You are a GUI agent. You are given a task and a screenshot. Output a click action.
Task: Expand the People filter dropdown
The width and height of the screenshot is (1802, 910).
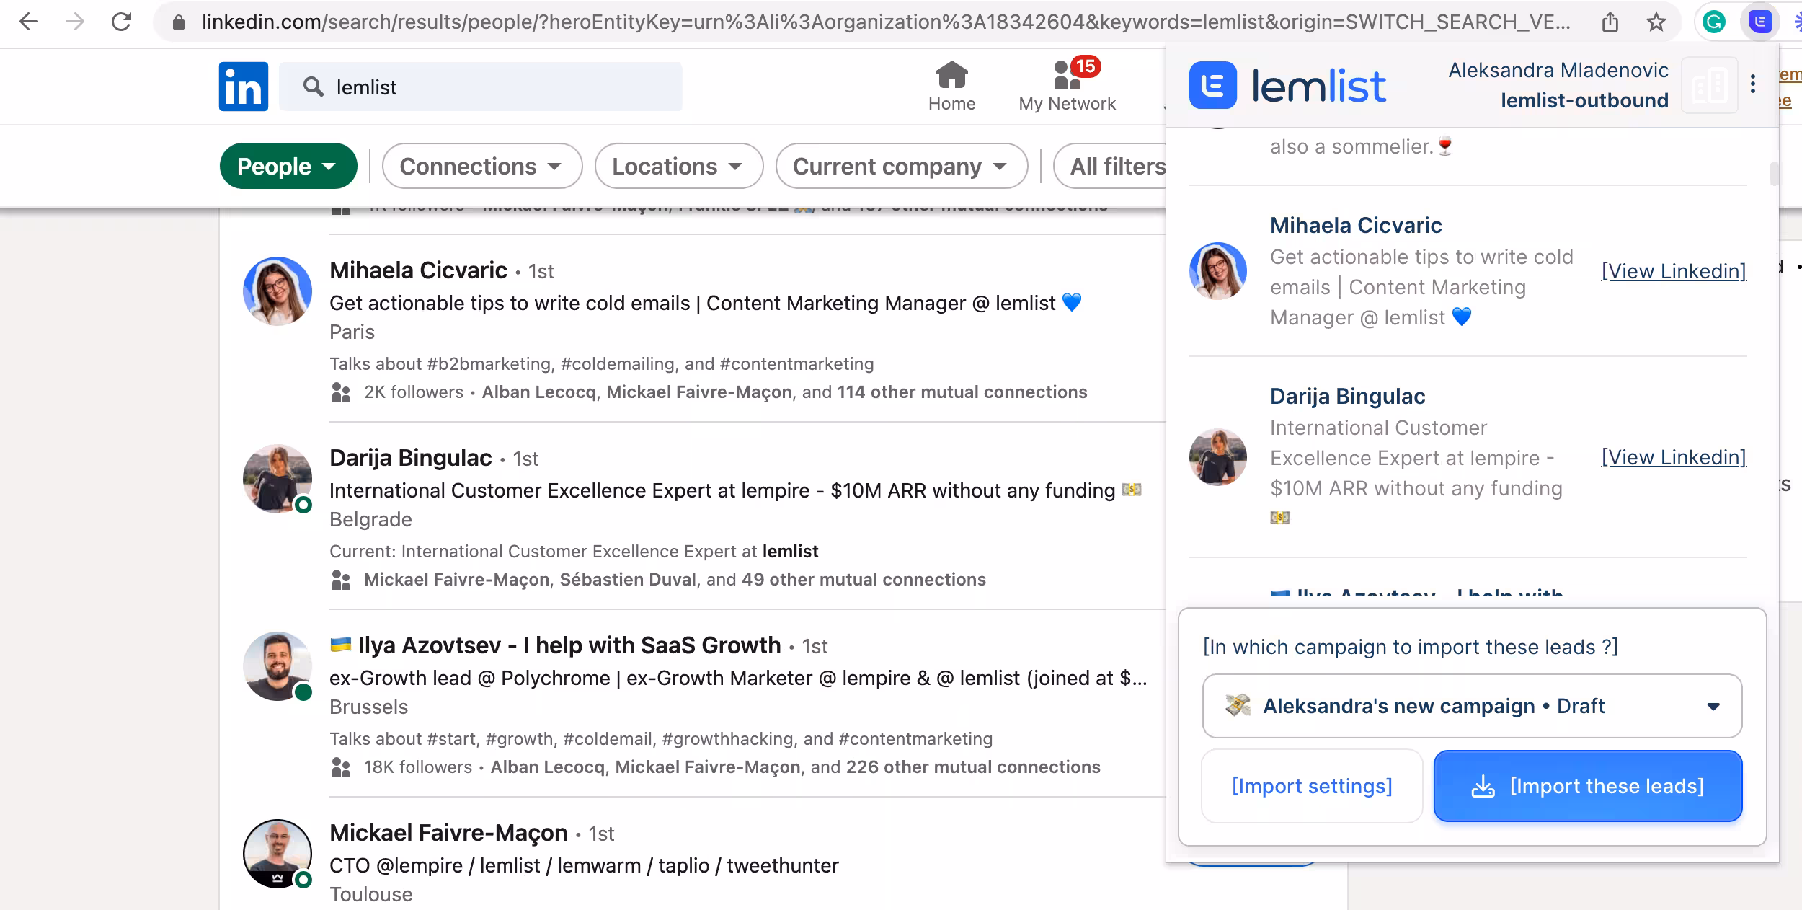click(x=288, y=167)
